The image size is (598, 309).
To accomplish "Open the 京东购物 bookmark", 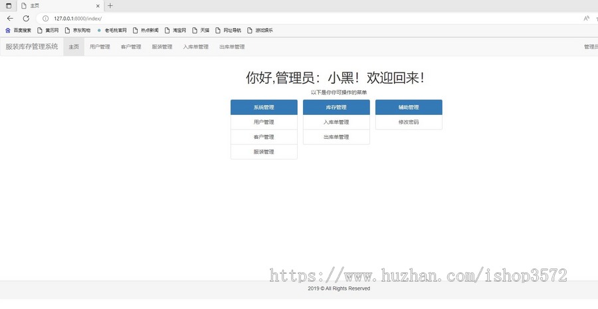I will tap(78, 30).
